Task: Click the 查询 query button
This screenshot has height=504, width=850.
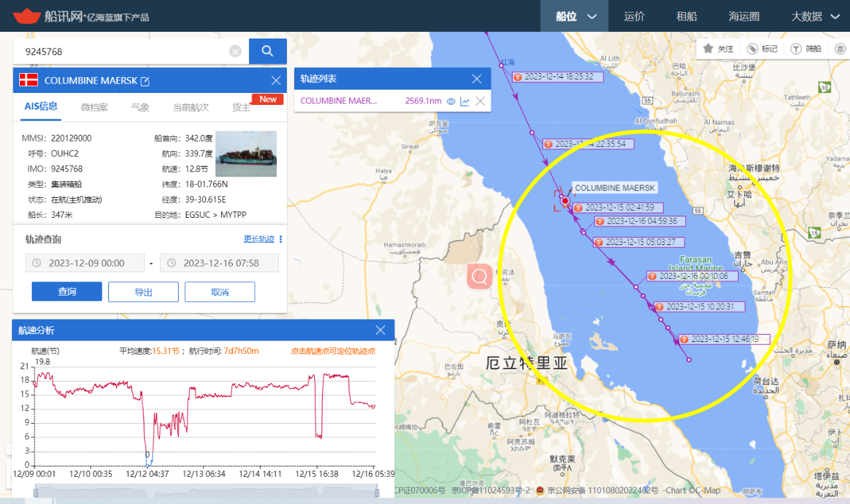Action: [x=67, y=292]
